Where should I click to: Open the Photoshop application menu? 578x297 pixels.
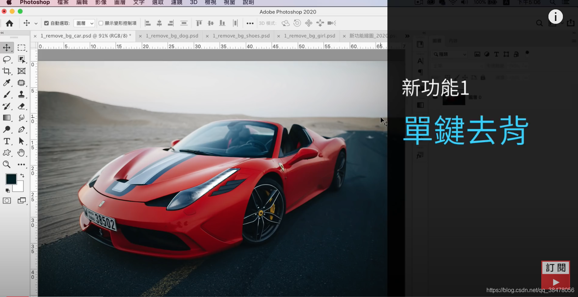pyautogui.click(x=35, y=3)
